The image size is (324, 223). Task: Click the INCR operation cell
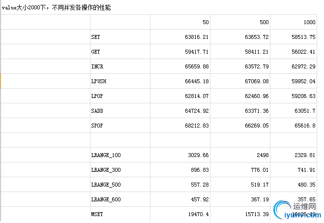120,66
